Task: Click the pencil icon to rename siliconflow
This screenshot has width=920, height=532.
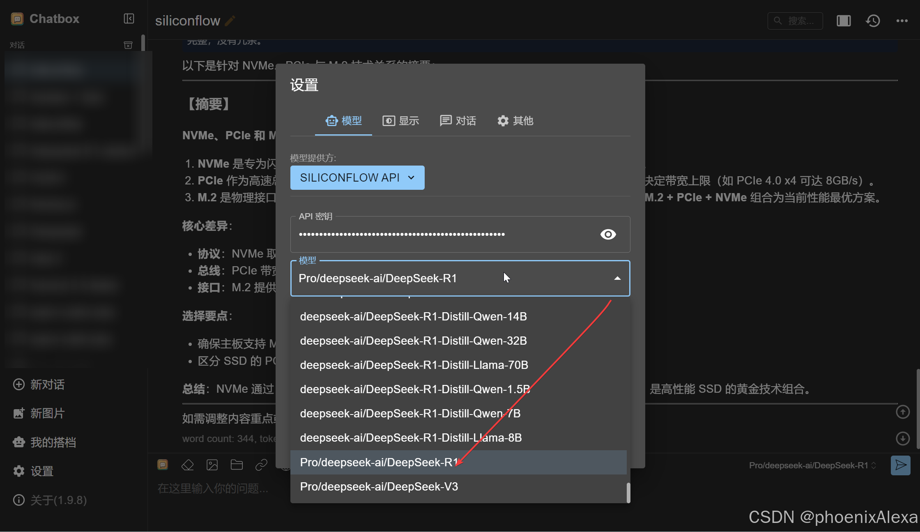Action: point(230,21)
